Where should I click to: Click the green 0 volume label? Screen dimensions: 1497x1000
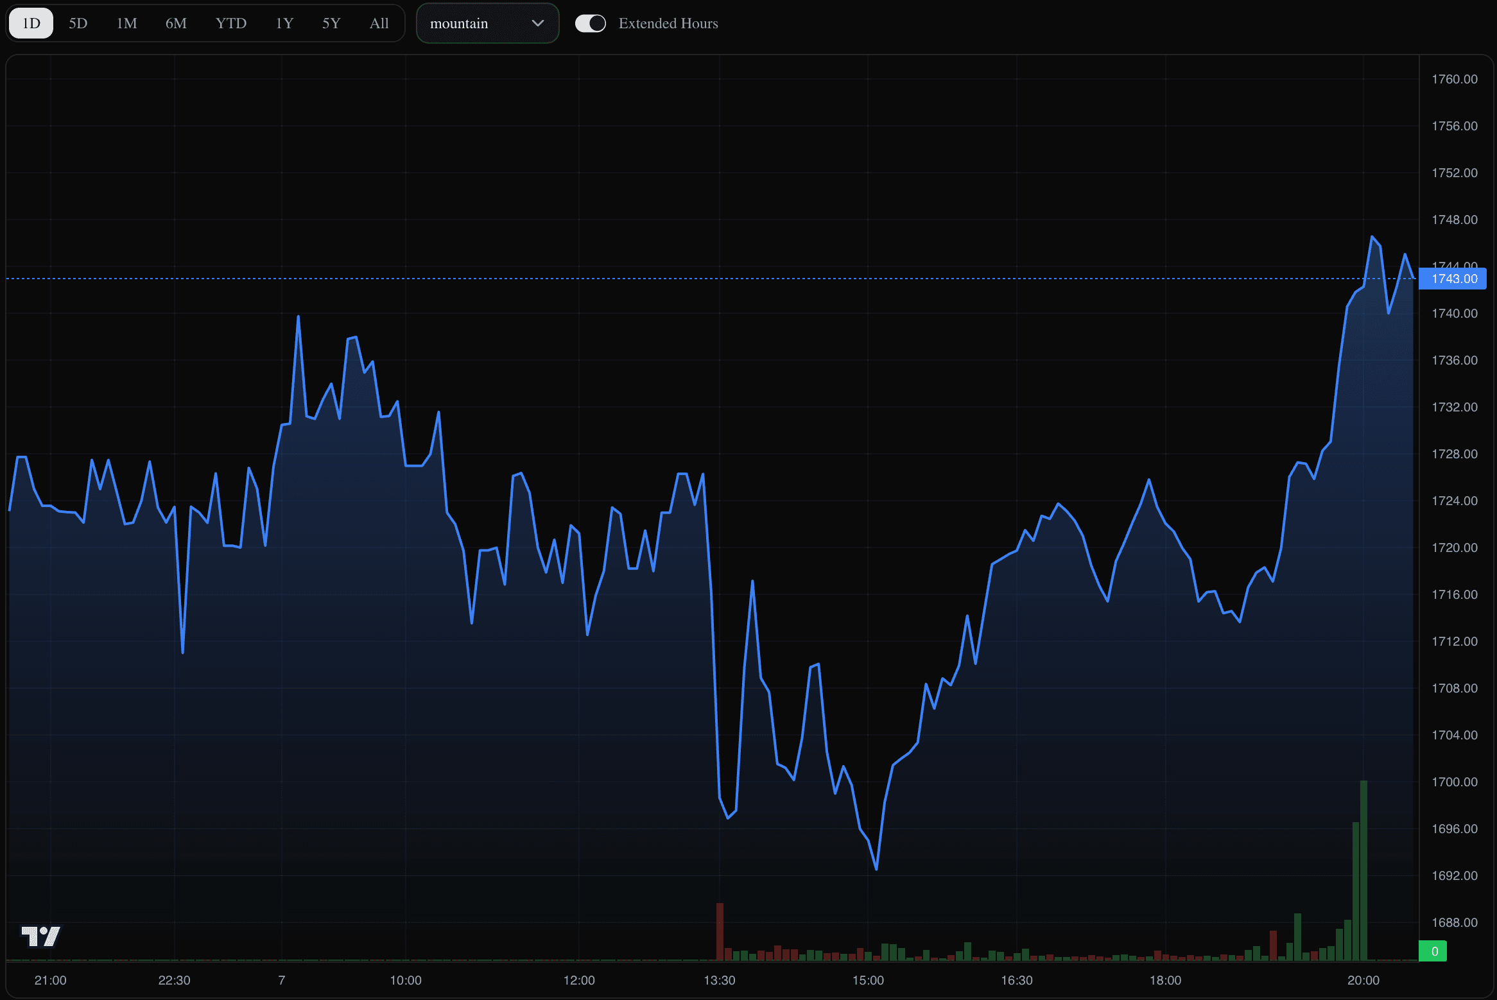[x=1433, y=951]
